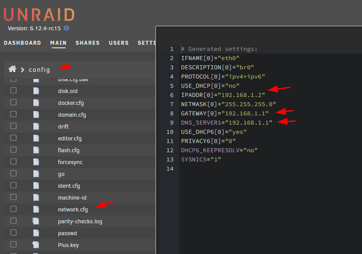Click the DHCP6_KEEPRESOLV line in editor

[219, 150]
